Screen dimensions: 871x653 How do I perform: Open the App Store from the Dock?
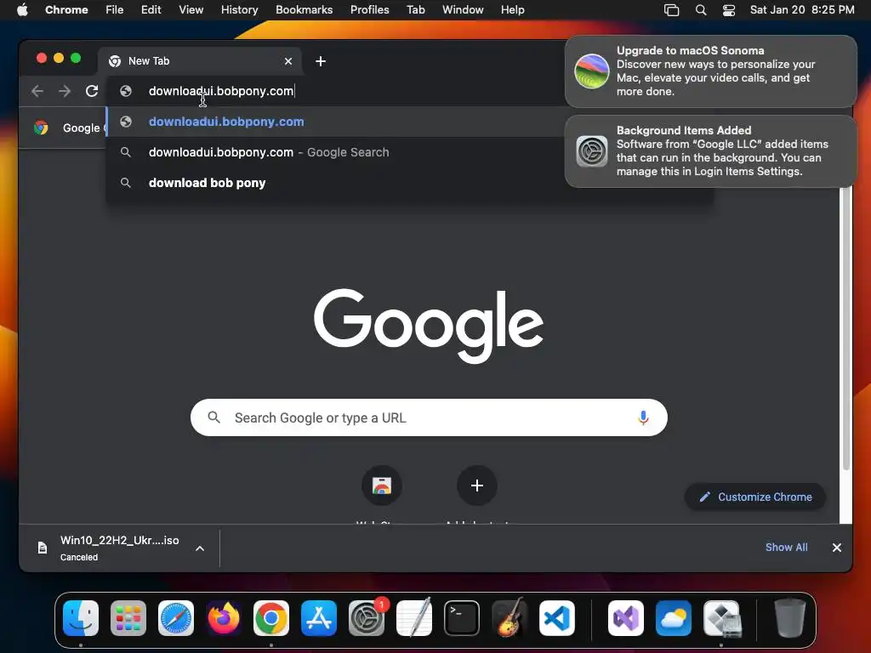319,618
